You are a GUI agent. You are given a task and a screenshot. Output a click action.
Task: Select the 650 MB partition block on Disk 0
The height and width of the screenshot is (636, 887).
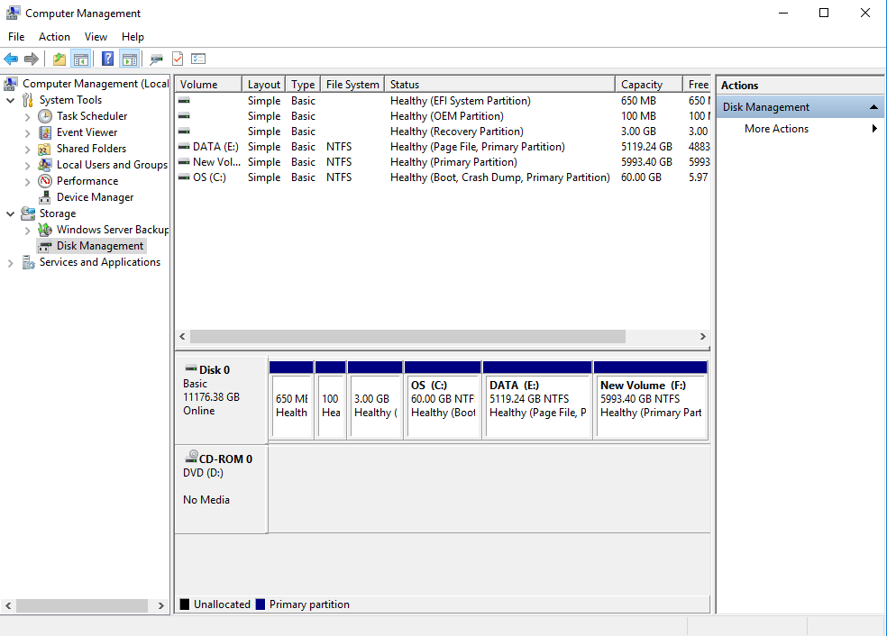pyautogui.click(x=291, y=400)
